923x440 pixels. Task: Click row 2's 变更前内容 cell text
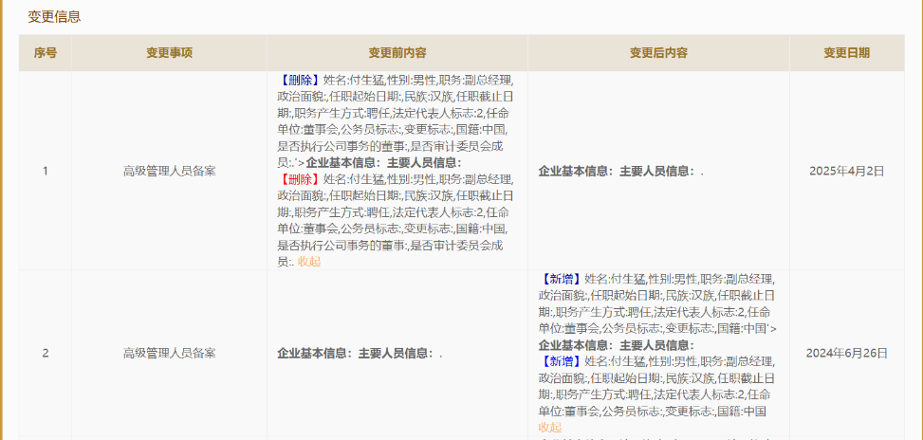tap(360, 354)
